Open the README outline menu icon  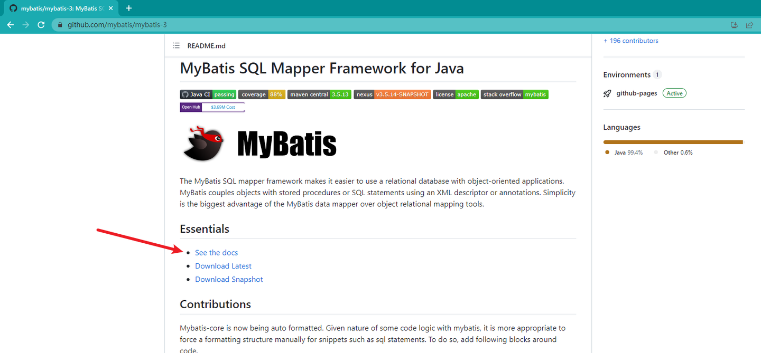click(176, 46)
